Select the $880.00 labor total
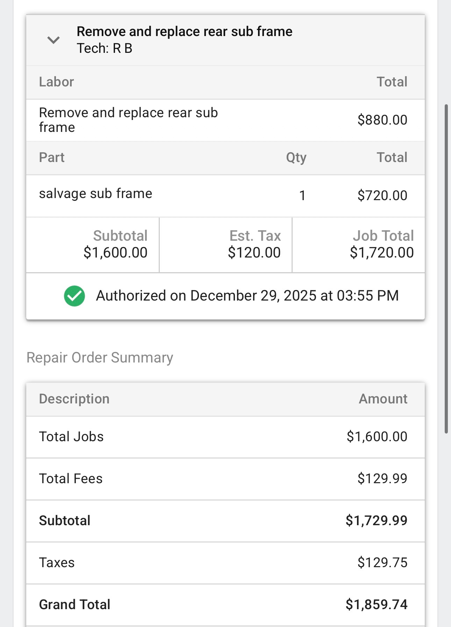 pos(382,120)
